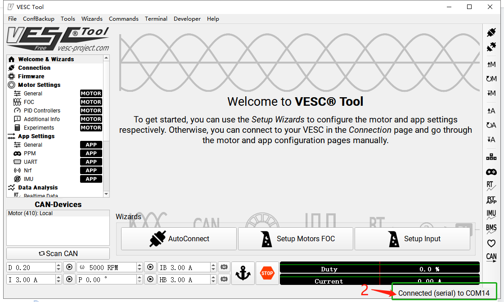
Task: Open the Wizards menu
Action: 92,18
